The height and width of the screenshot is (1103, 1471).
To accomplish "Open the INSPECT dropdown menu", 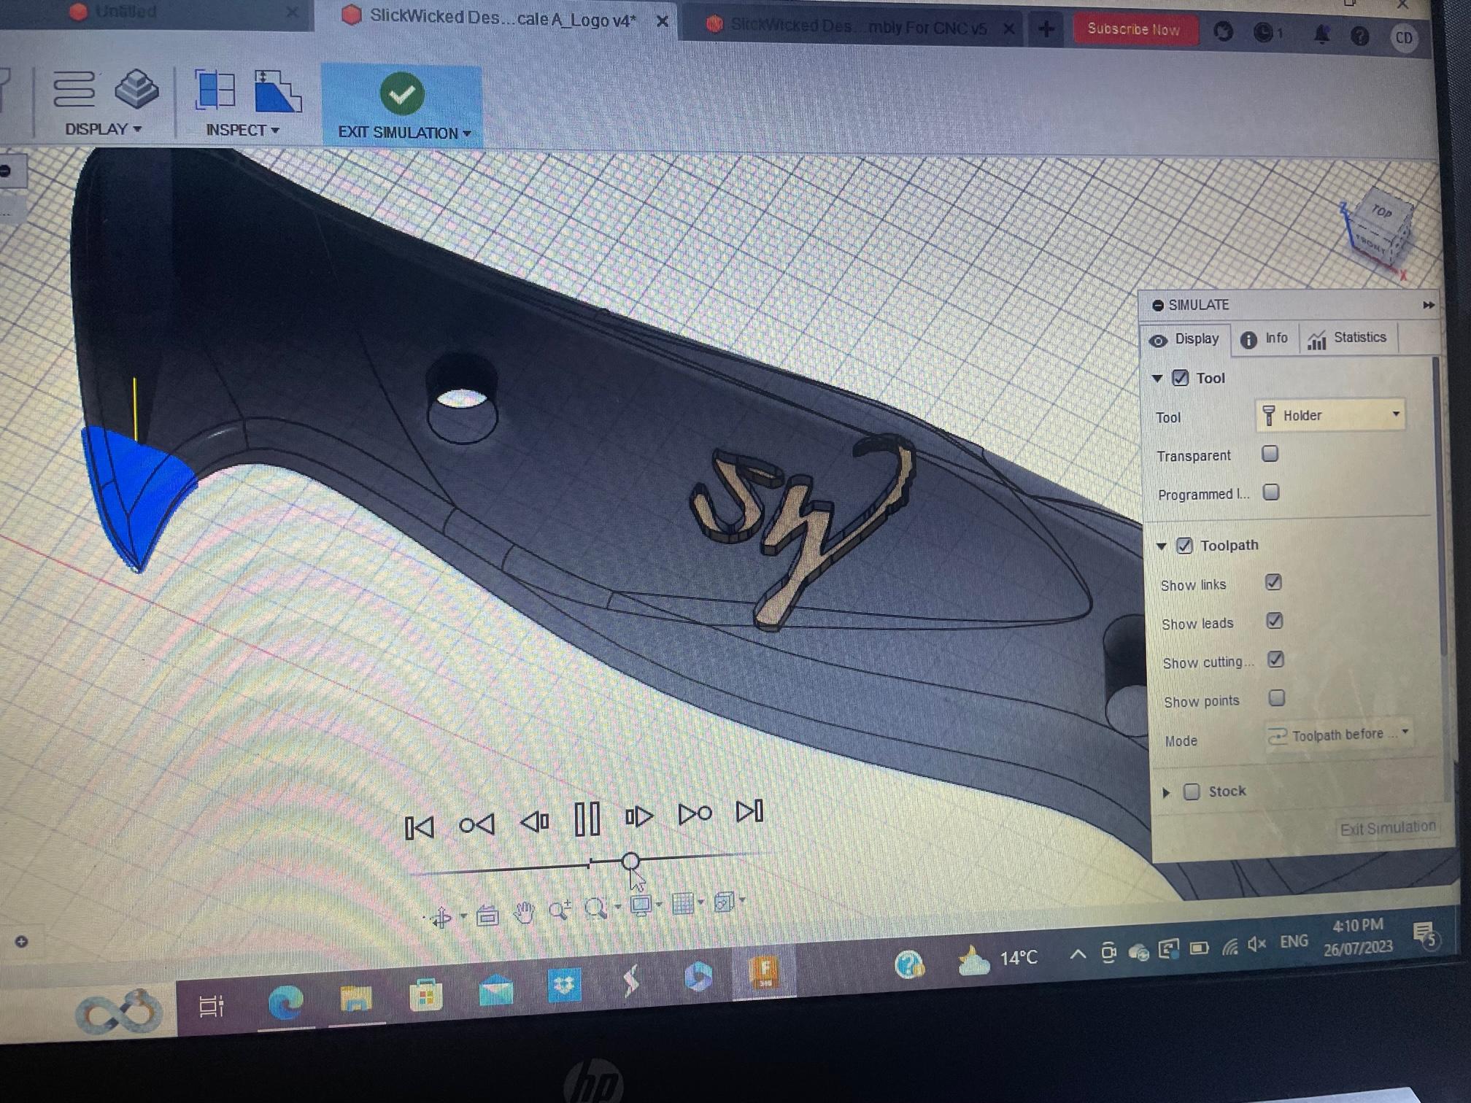I will click(x=242, y=130).
